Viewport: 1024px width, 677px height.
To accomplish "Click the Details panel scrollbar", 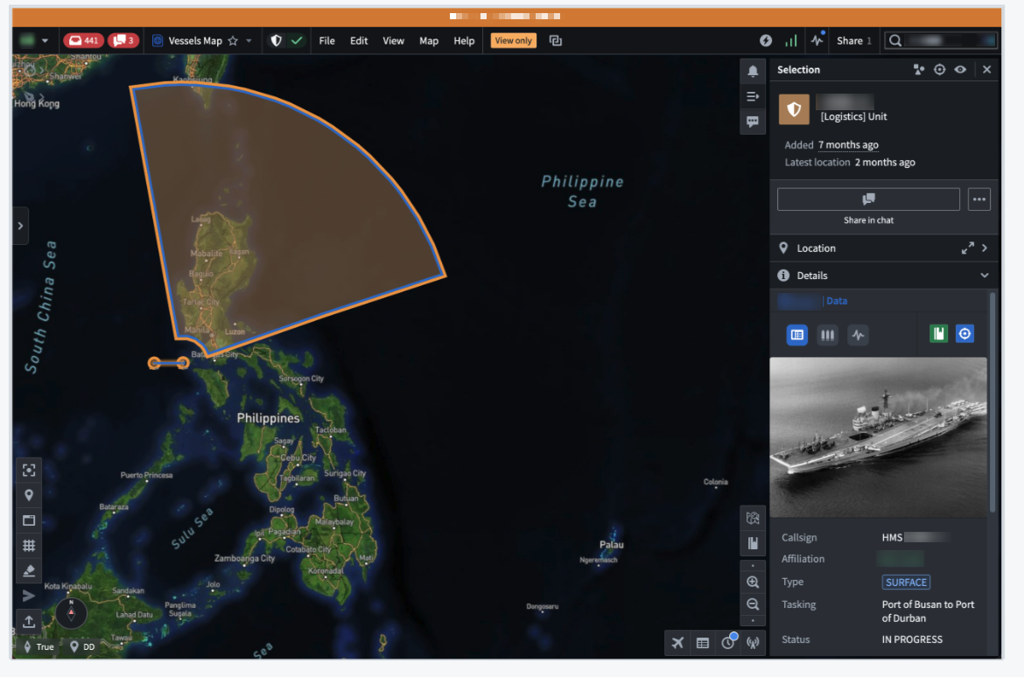I will tap(992, 403).
